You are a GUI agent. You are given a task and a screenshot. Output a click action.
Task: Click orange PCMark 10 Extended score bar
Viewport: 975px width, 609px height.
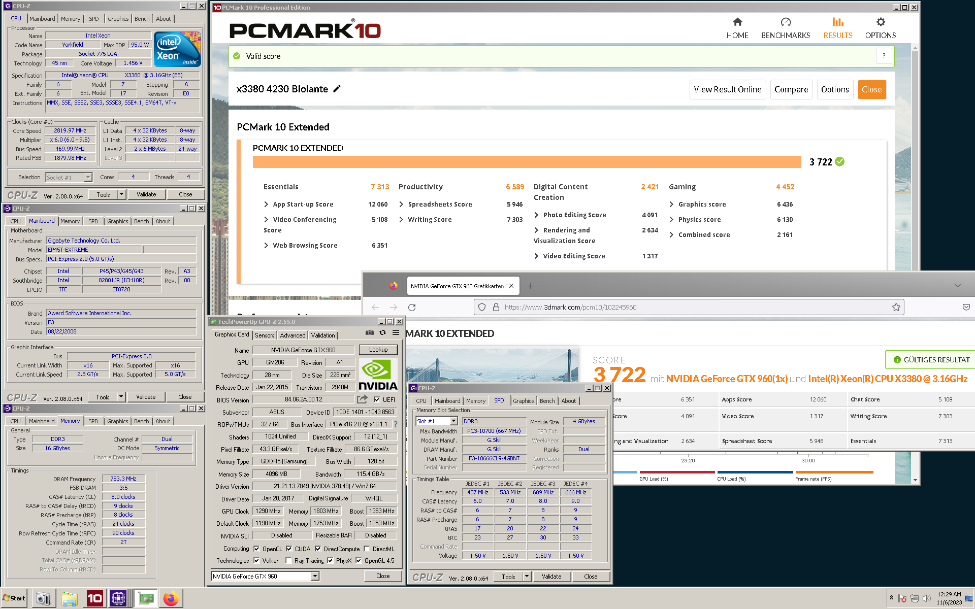(x=527, y=162)
